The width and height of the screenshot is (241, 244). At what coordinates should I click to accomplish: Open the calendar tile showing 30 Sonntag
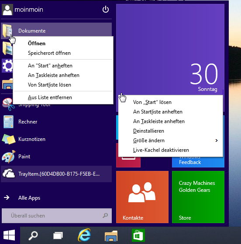click(x=170, y=50)
